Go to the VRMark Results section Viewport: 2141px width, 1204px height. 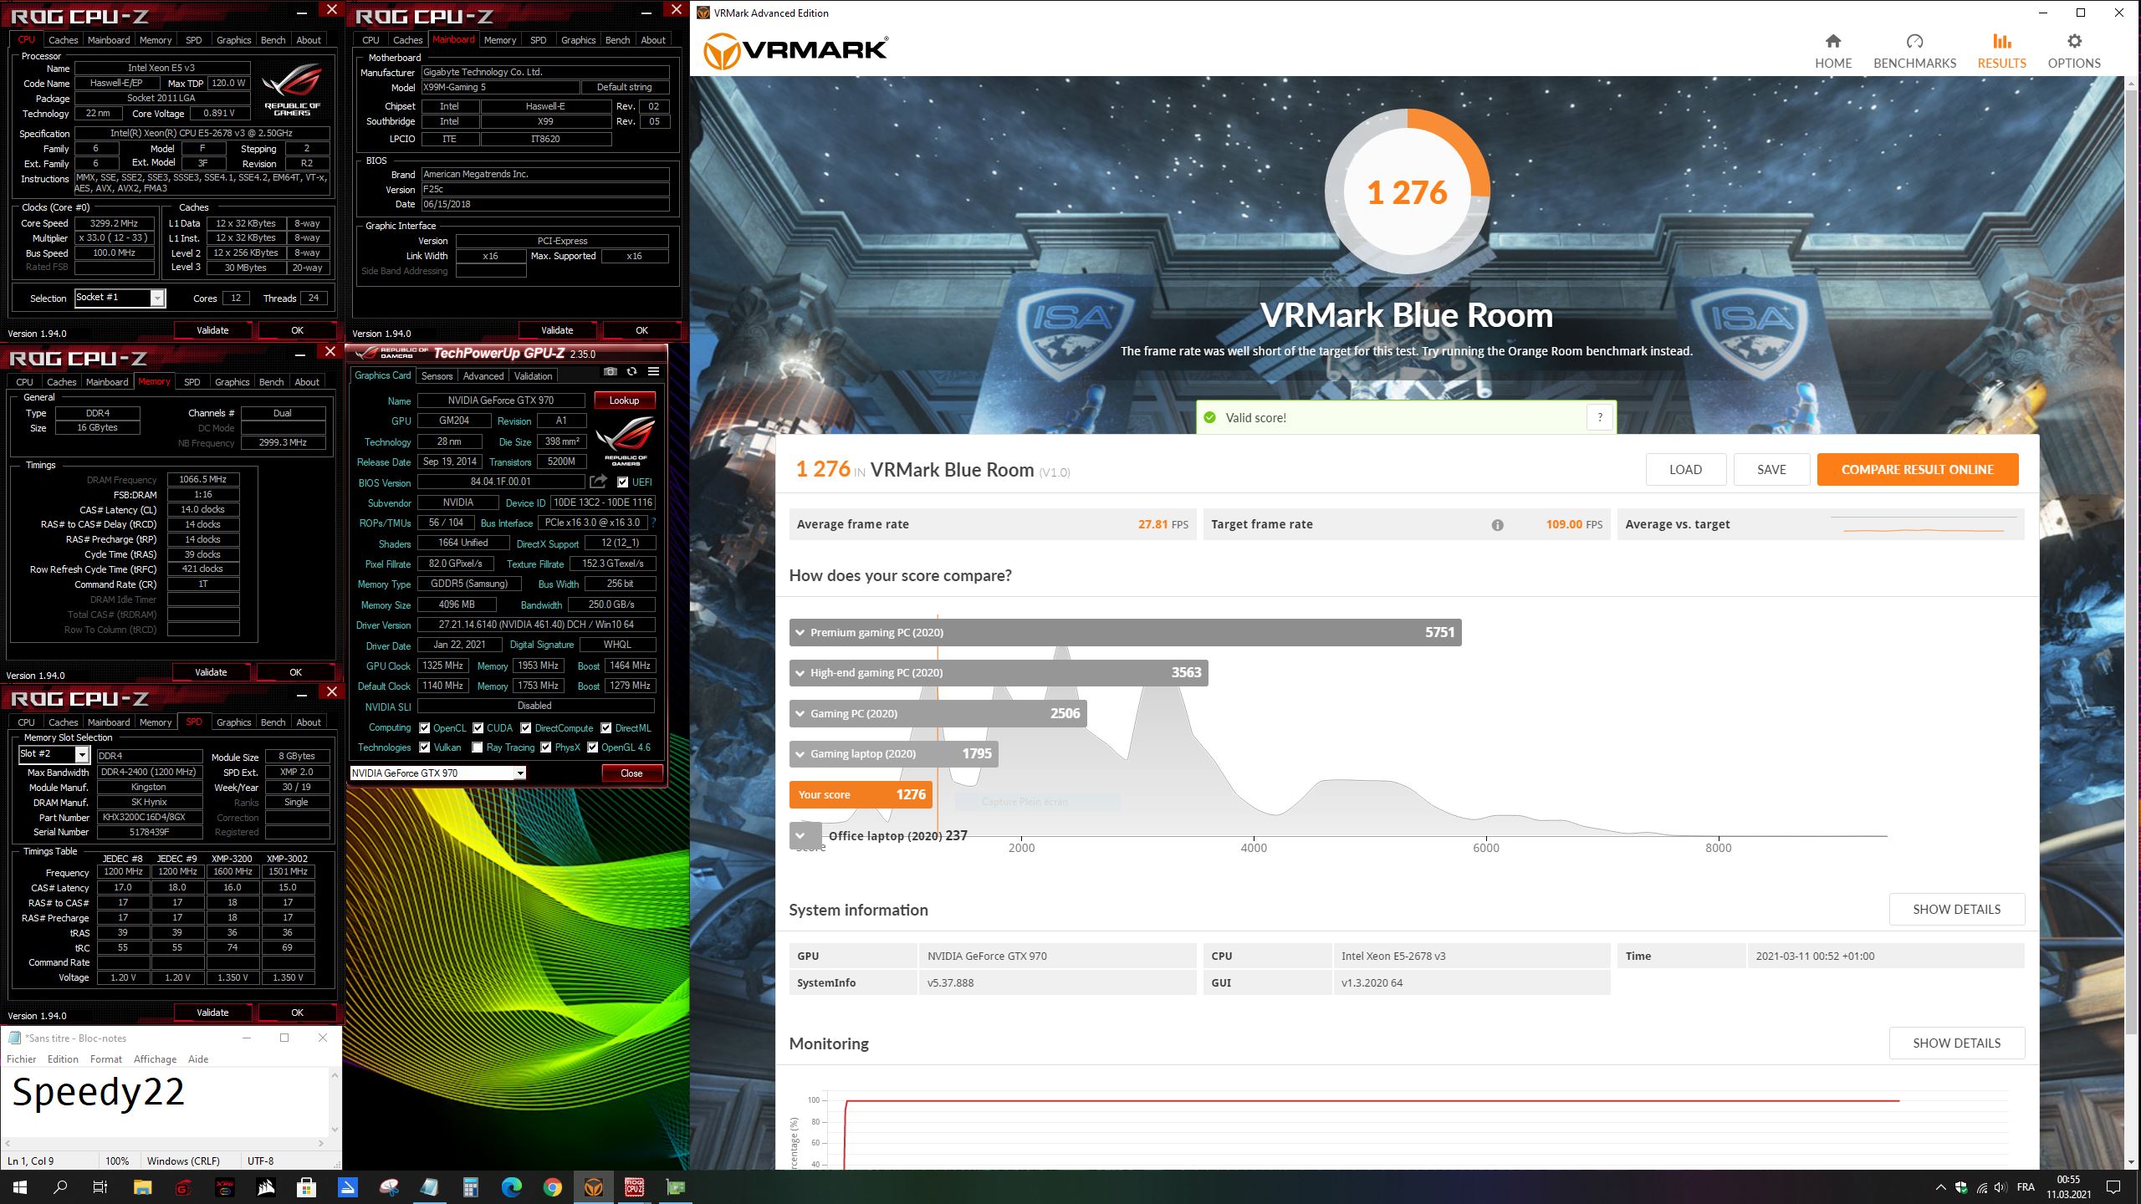(x=2001, y=51)
